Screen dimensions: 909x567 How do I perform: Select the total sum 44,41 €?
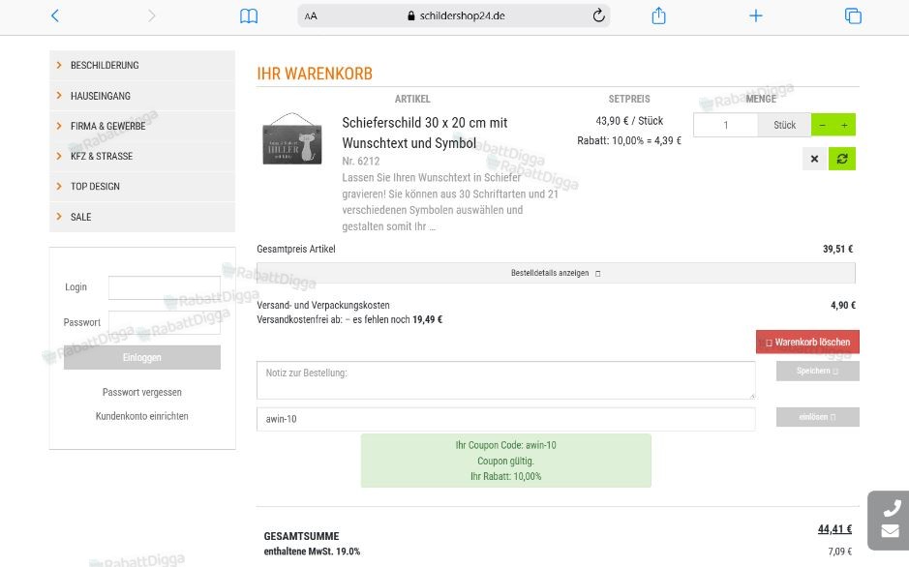[x=834, y=529]
